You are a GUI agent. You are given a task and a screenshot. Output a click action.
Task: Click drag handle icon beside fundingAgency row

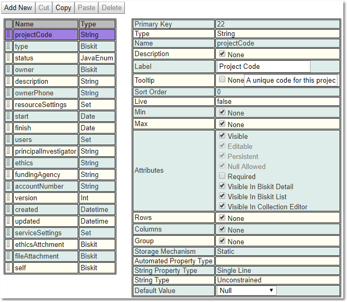[8, 175]
